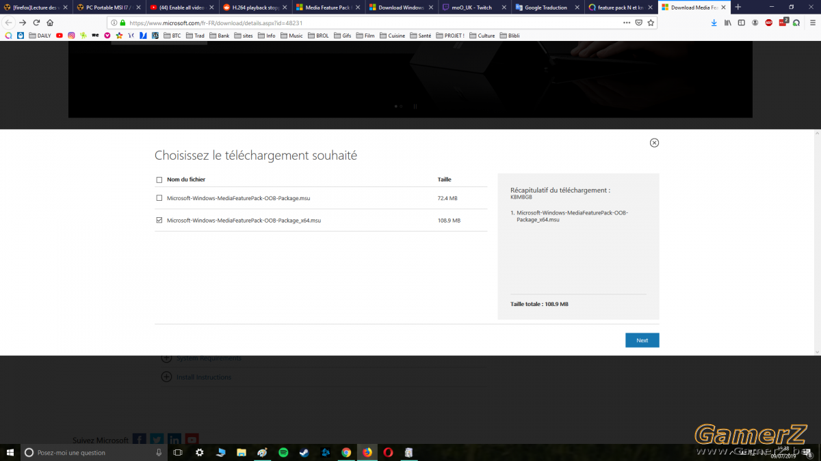Open Steam from the taskbar

click(304, 452)
